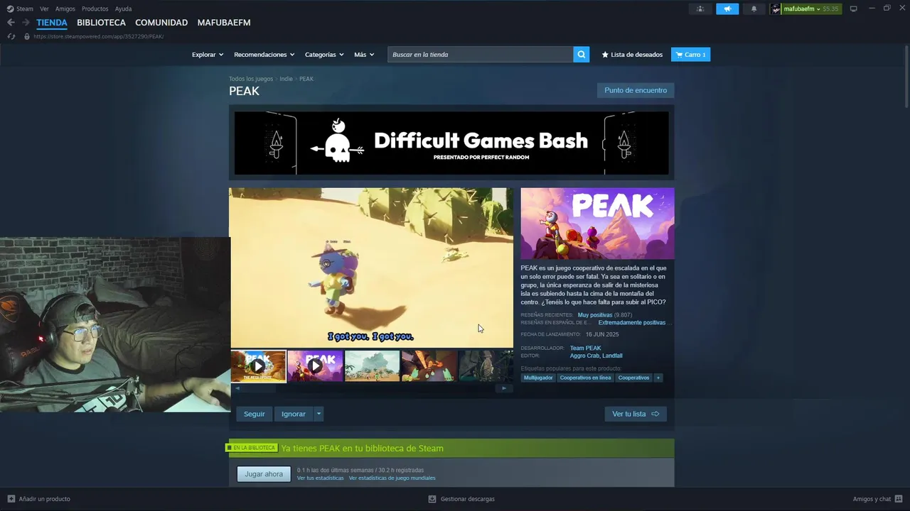Open the notifications bell

754,9
